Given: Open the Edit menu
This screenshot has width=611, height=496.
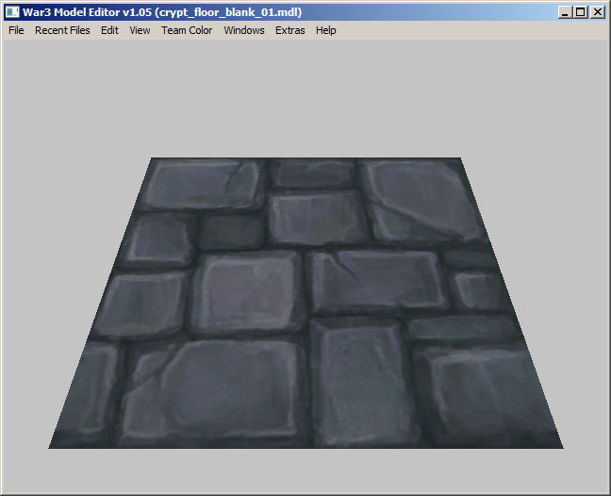Looking at the screenshot, I should [109, 30].
